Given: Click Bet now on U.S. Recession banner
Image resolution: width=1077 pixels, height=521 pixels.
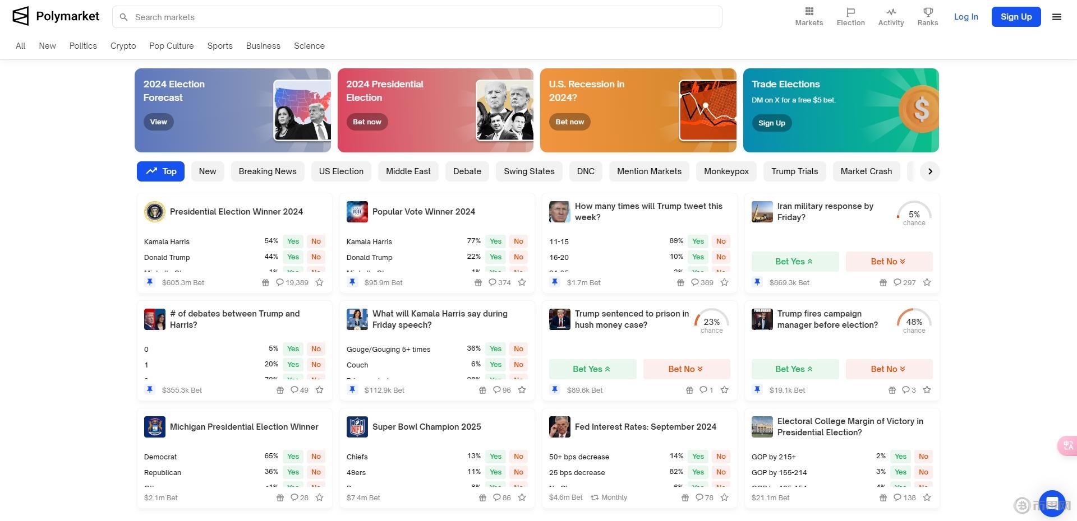Looking at the screenshot, I should [x=569, y=122].
